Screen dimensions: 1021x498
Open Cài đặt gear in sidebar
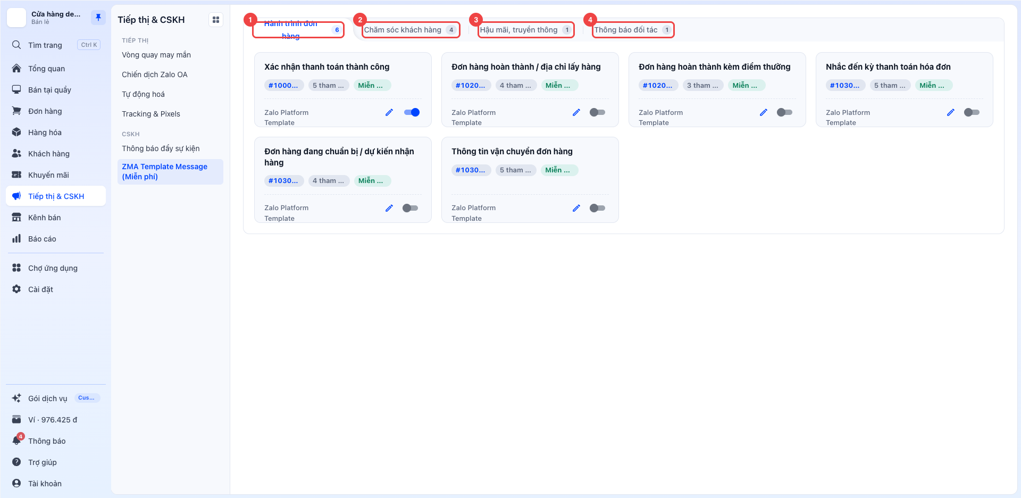[17, 289]
